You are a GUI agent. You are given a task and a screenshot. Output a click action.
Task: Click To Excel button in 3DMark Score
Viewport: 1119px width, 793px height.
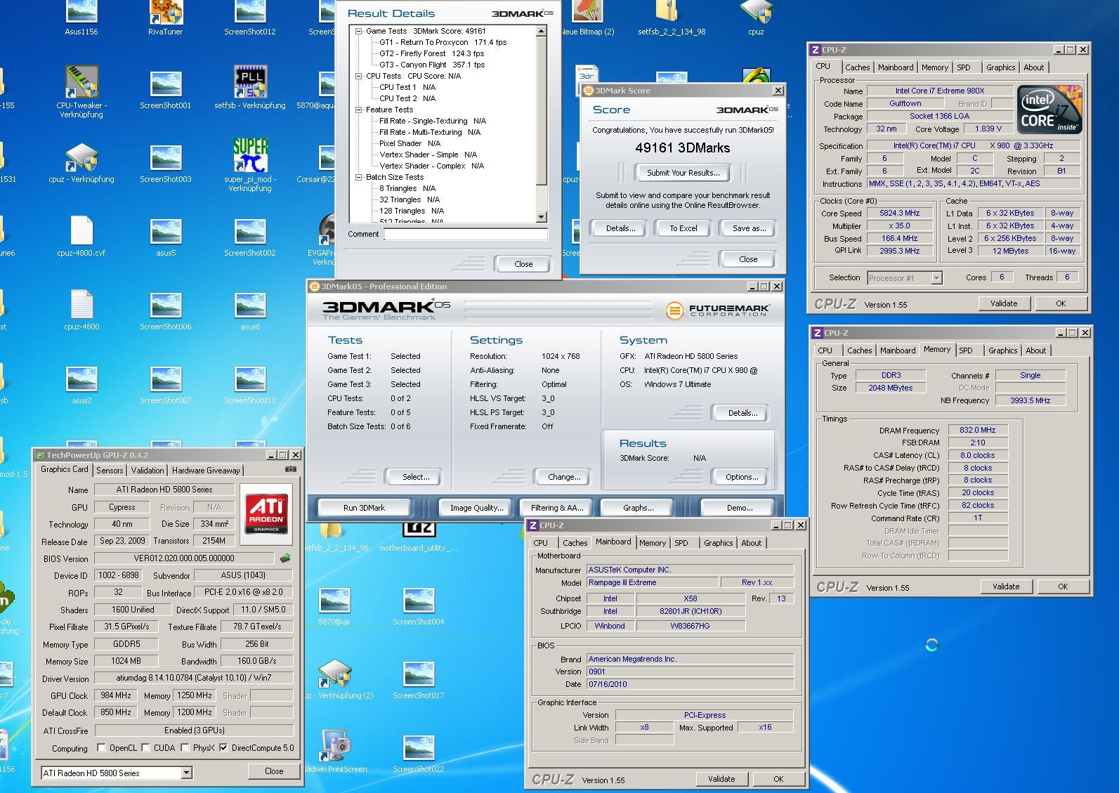point(683,228)
